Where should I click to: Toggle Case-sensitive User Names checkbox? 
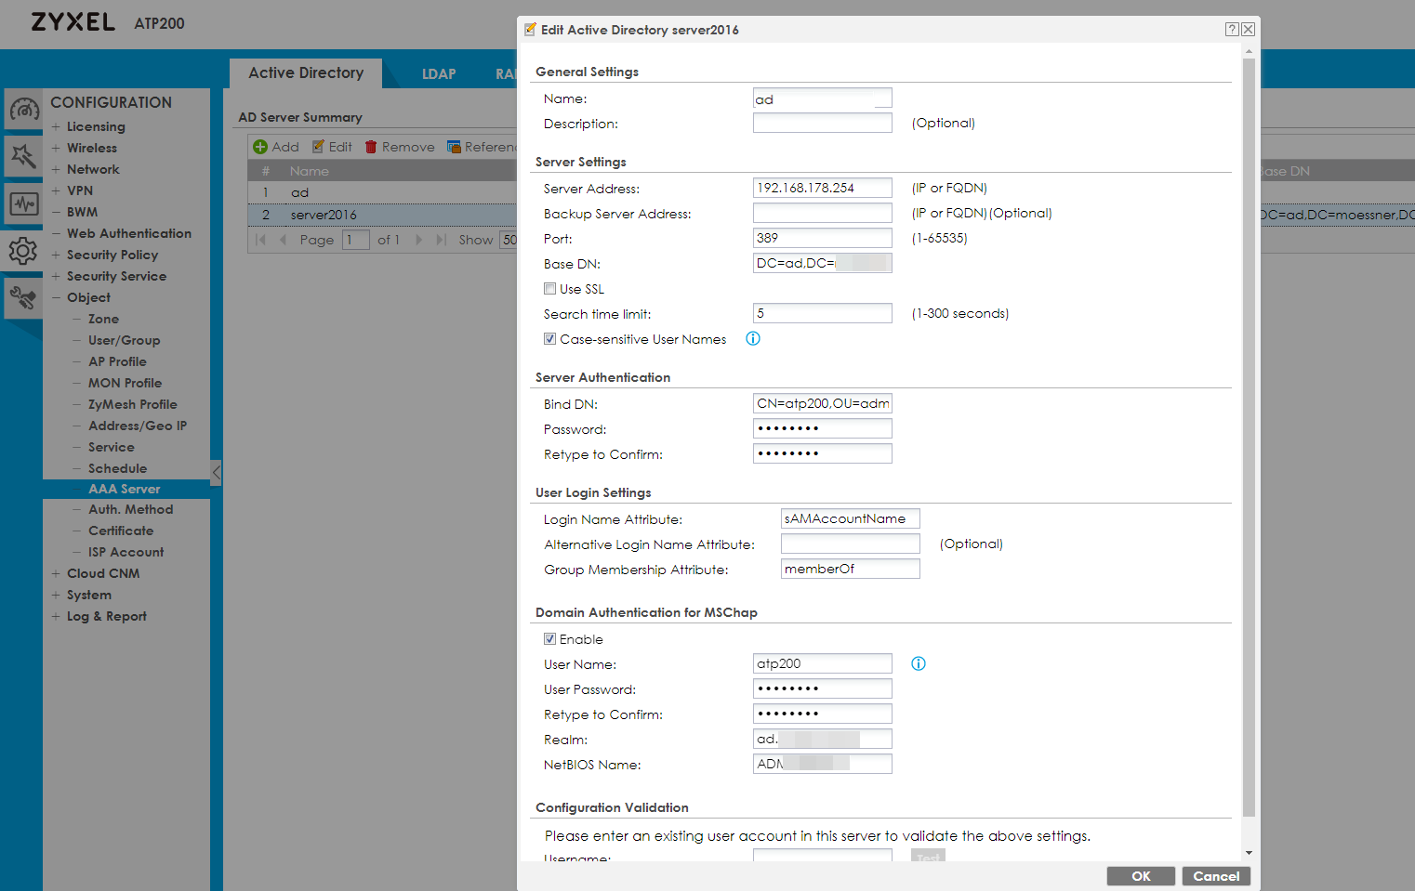tap(550, 339)
